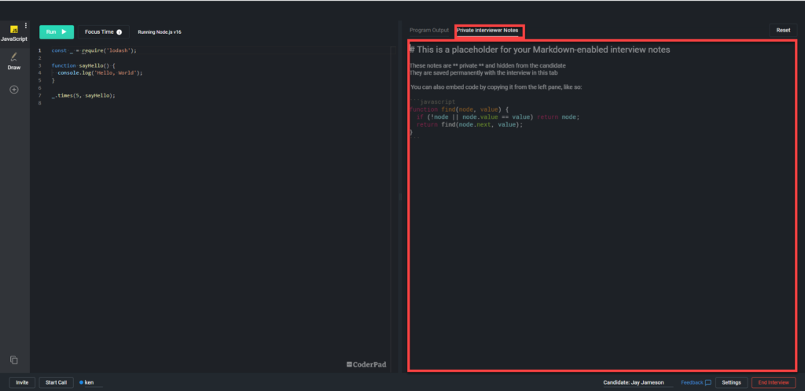Screen dimensions: 805x391
Task: Switch to the Program Output tab
Action: pyautogui.click(x=429, y=31)
